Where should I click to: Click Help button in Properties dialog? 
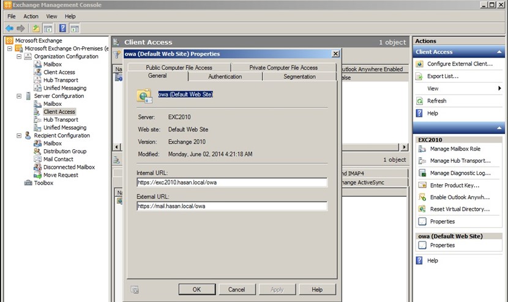(317, 289)
